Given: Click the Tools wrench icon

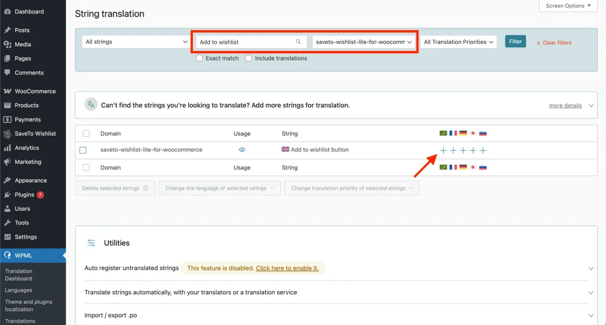Looking at the screenshot, I should pyautogui.click(x=7, y=223).
